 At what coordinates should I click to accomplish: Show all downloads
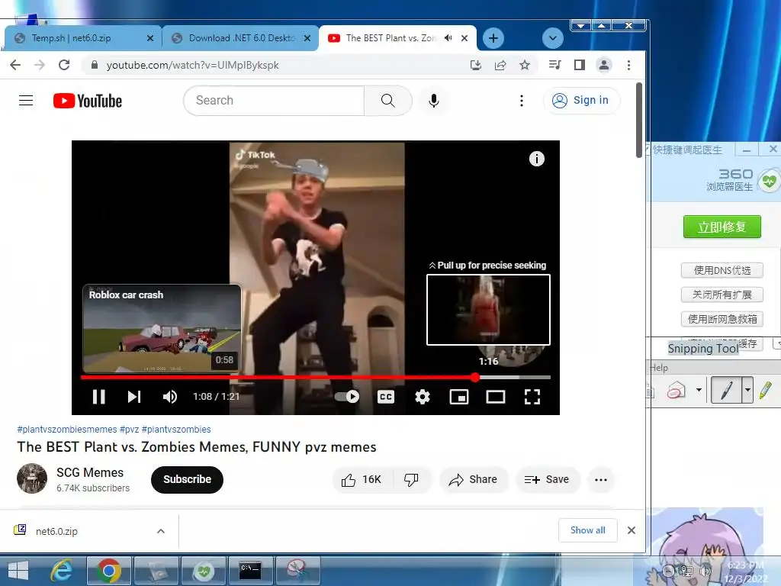pyautogui.click(x=588, y=530)
